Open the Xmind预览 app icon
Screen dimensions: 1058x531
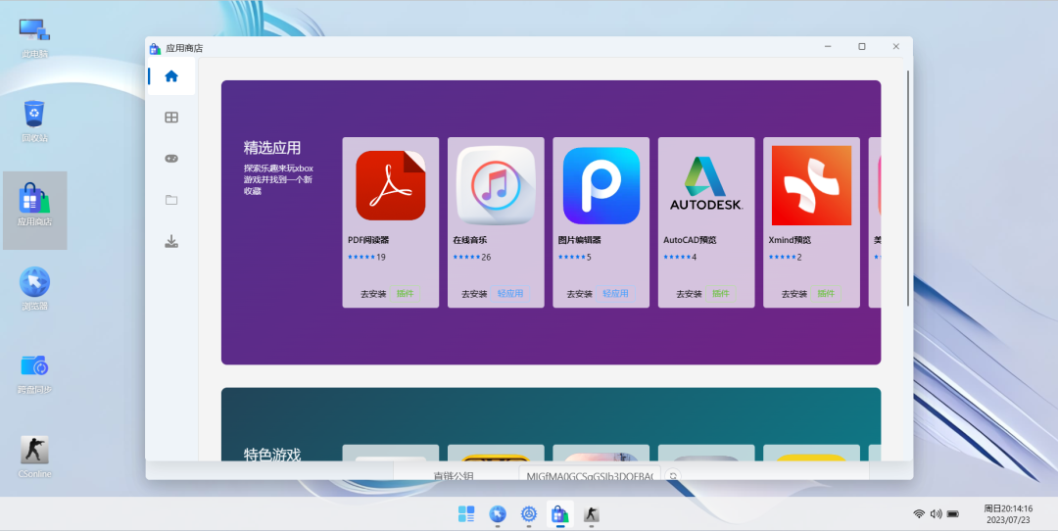pos(812,185)
